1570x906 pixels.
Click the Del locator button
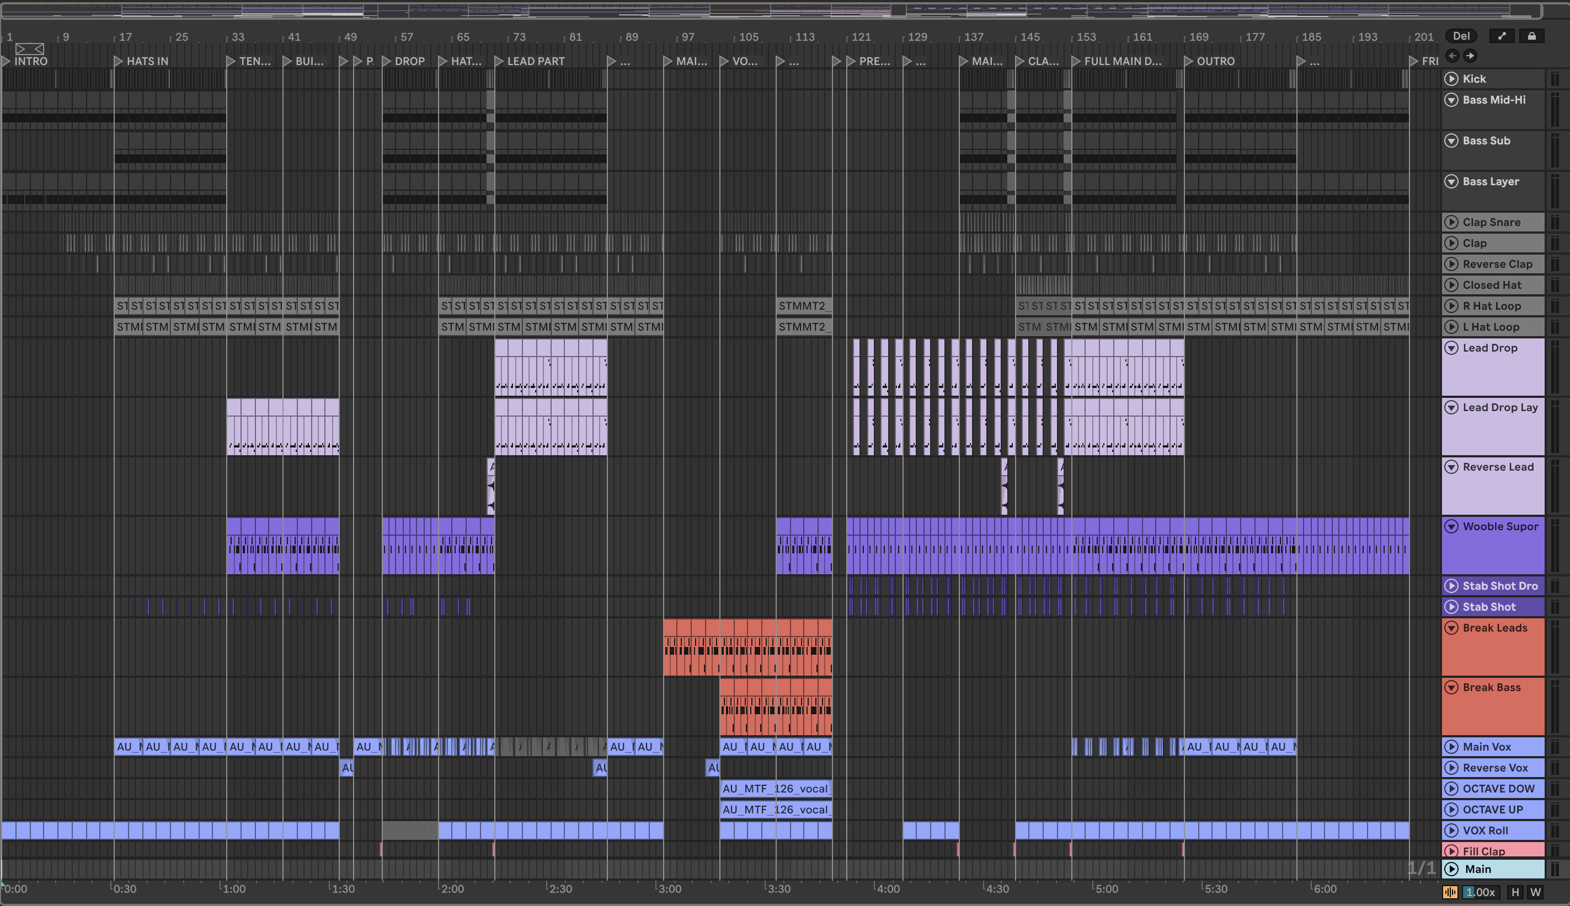coord(1461,36)
